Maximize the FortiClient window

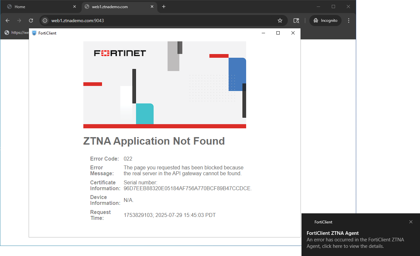(278, 33)
